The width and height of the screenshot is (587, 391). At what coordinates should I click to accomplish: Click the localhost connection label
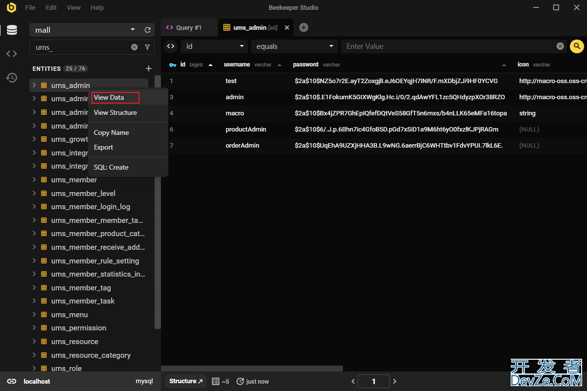tap(37, 381)
